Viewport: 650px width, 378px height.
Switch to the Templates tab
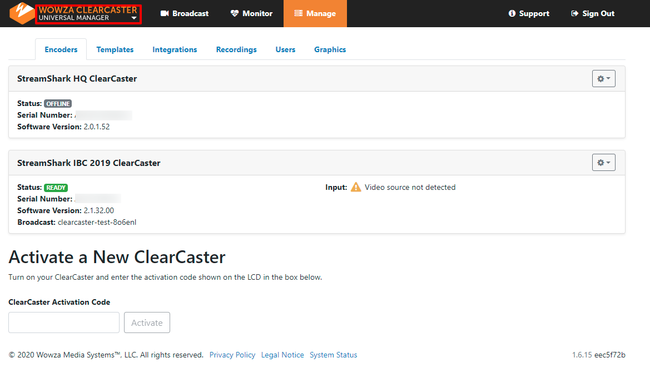coord(115,50)
